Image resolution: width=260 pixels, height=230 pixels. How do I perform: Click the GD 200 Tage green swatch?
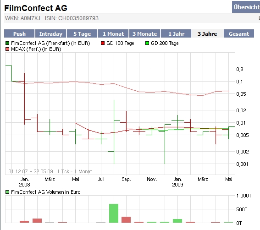click(147, 43)
